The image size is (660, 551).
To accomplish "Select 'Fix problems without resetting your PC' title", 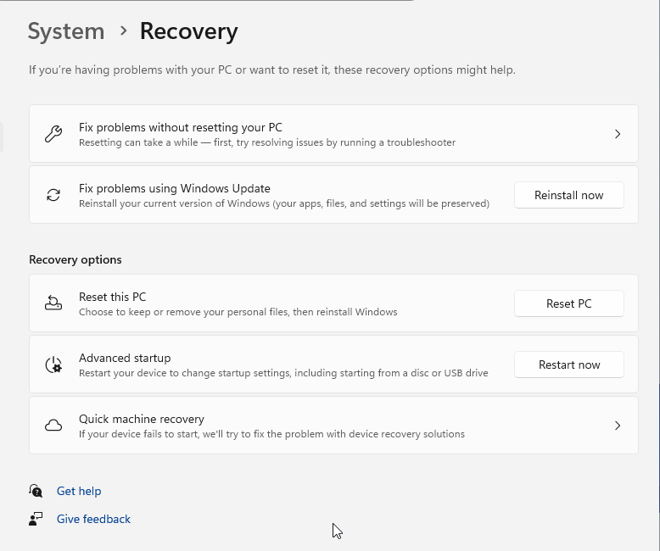I will [x=180, y=127].
